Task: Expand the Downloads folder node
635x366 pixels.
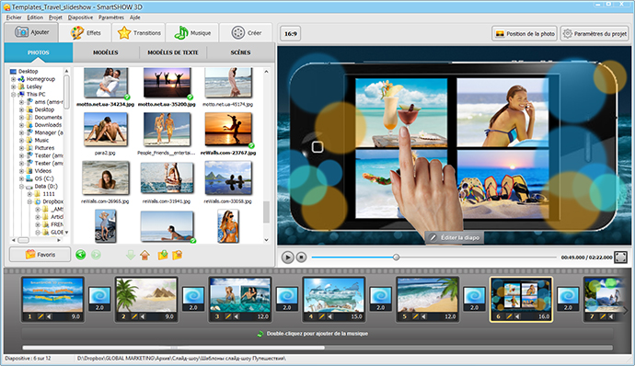Action: (21, 125)
